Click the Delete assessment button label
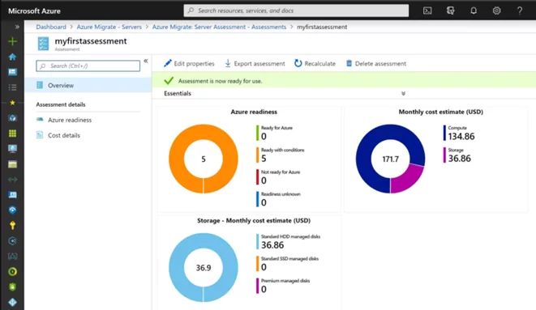The width and height of the screenshot is (536, 310). point(380,63)
